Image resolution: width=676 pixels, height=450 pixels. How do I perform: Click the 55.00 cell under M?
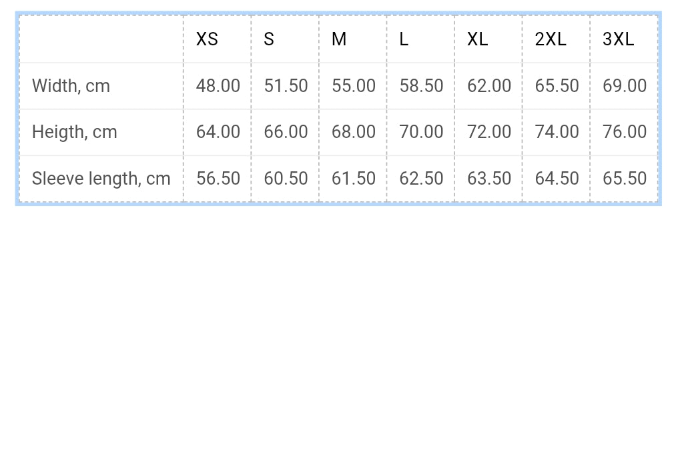pos(354,86)
